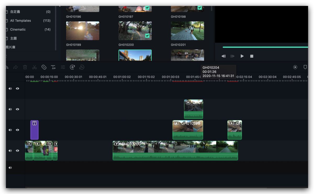Image resolution: width=314 pixels, height=194 pixels.
Task: Click the dimmed play-pause step button
Action: click(232, 56)
